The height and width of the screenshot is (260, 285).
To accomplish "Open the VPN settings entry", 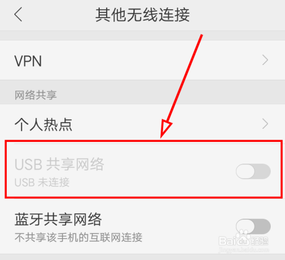I will [142, 60].
